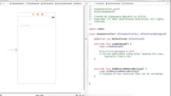Open the related items menu in the storyboard jump bar
The width and height of the screenshot is (171, 96).
point(1,3)
